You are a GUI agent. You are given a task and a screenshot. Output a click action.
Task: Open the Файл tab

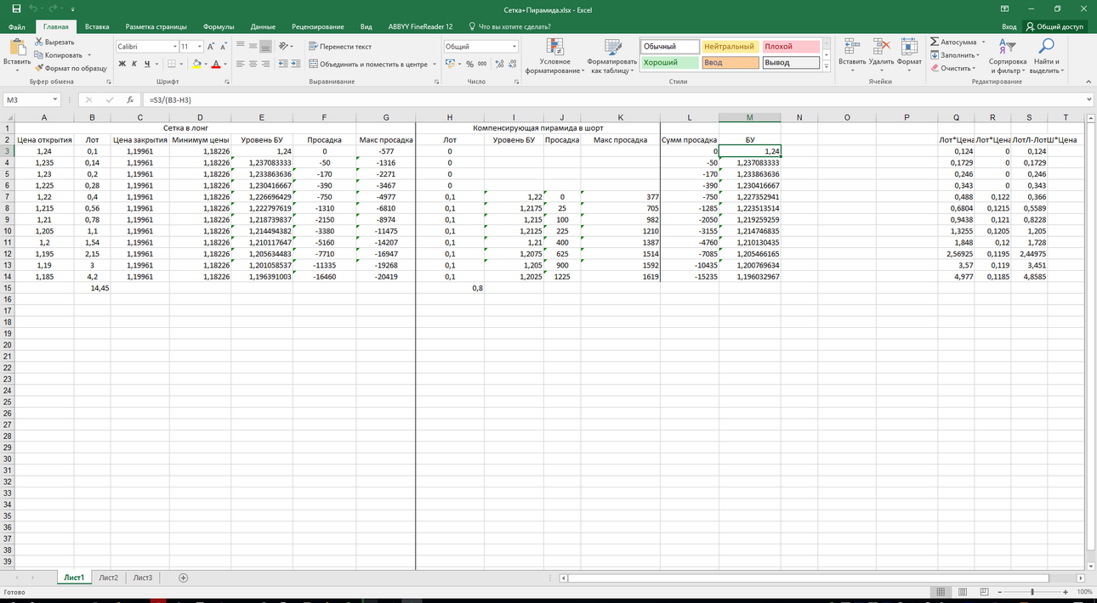click(16, 27)
